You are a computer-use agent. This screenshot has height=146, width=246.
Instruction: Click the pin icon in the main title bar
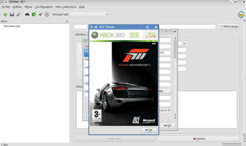pos(6,2)
